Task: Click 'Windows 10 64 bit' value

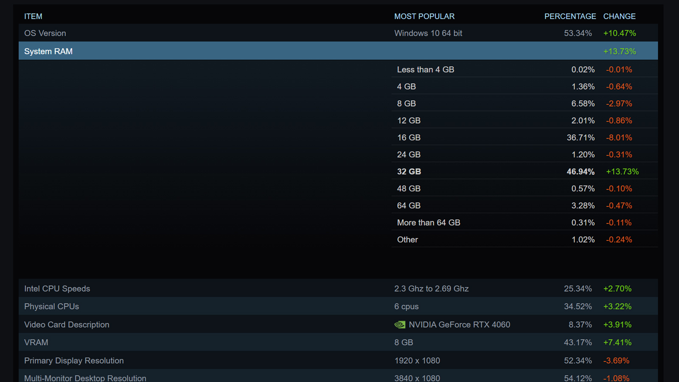Action: click(x=428, y=33)
